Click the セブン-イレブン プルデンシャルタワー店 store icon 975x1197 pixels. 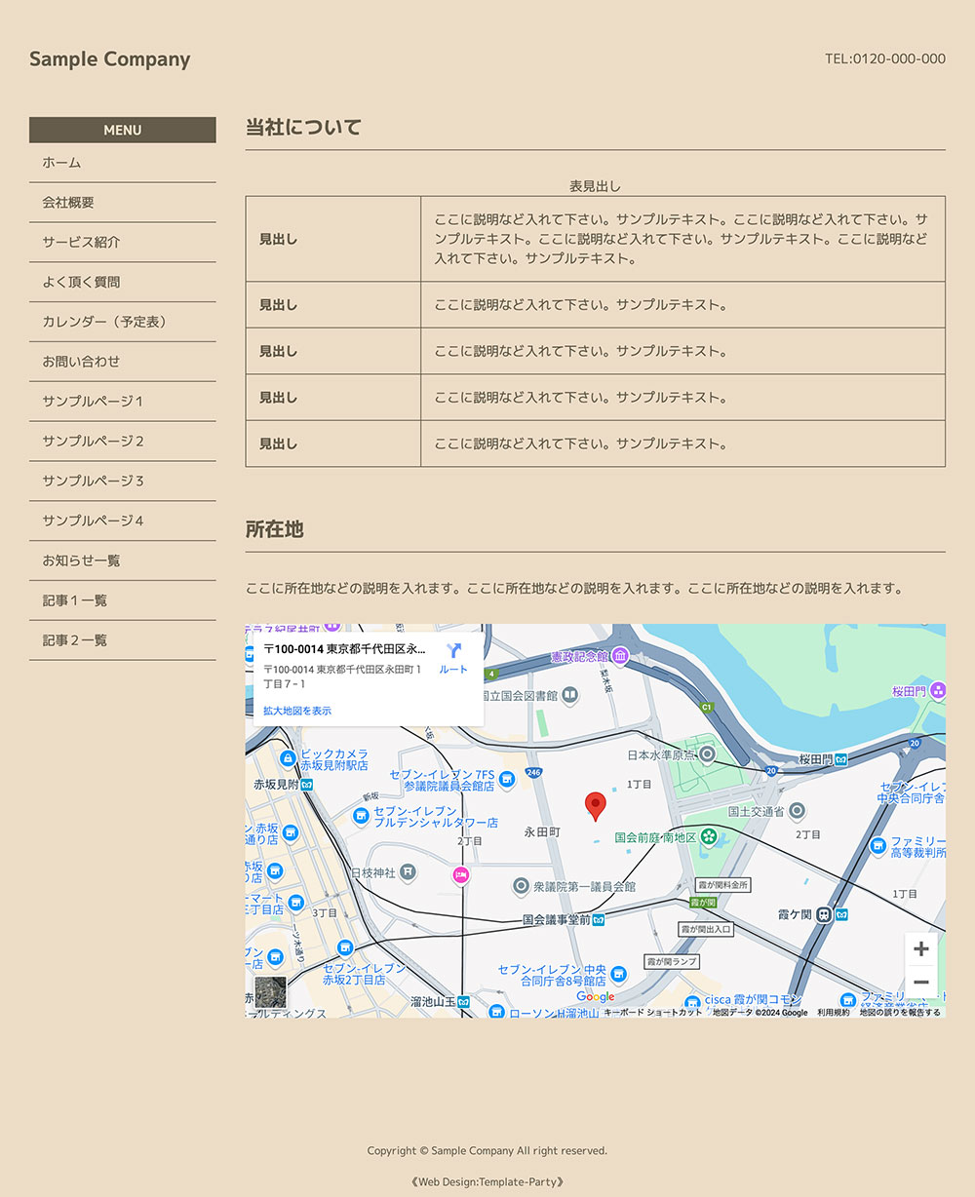point(361,815)
